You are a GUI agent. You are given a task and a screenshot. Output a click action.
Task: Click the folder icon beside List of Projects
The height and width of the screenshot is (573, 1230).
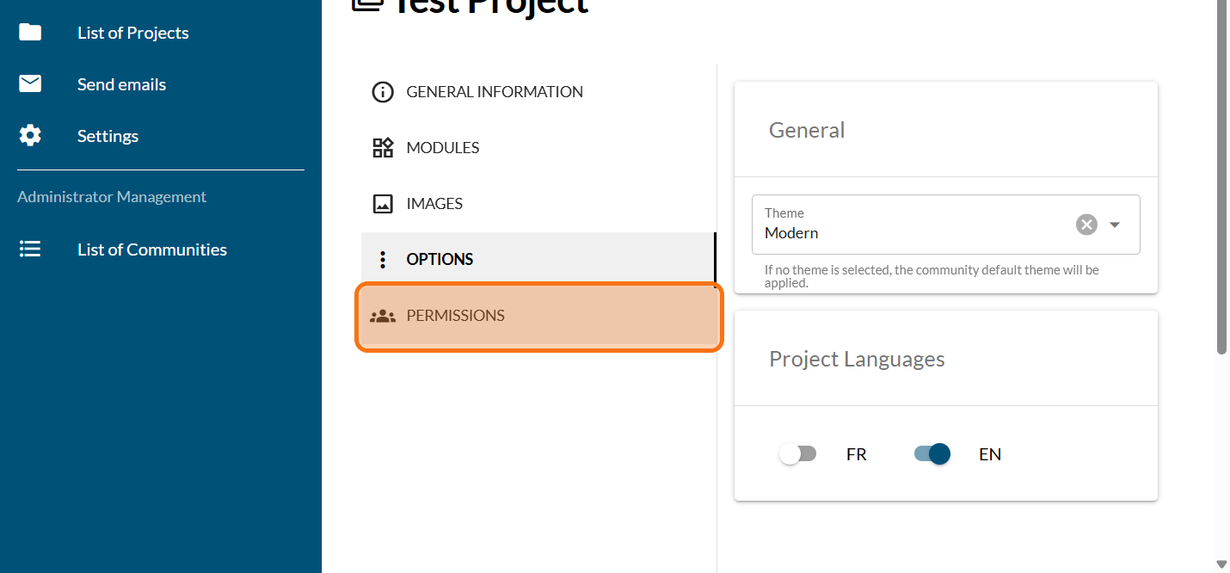coord(30,33)
